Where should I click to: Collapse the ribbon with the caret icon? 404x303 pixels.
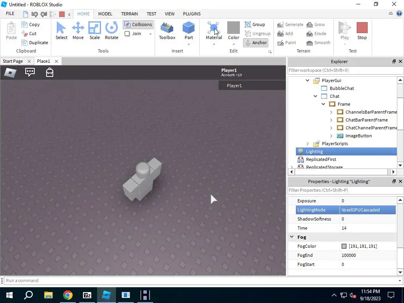tap(391, 14)
